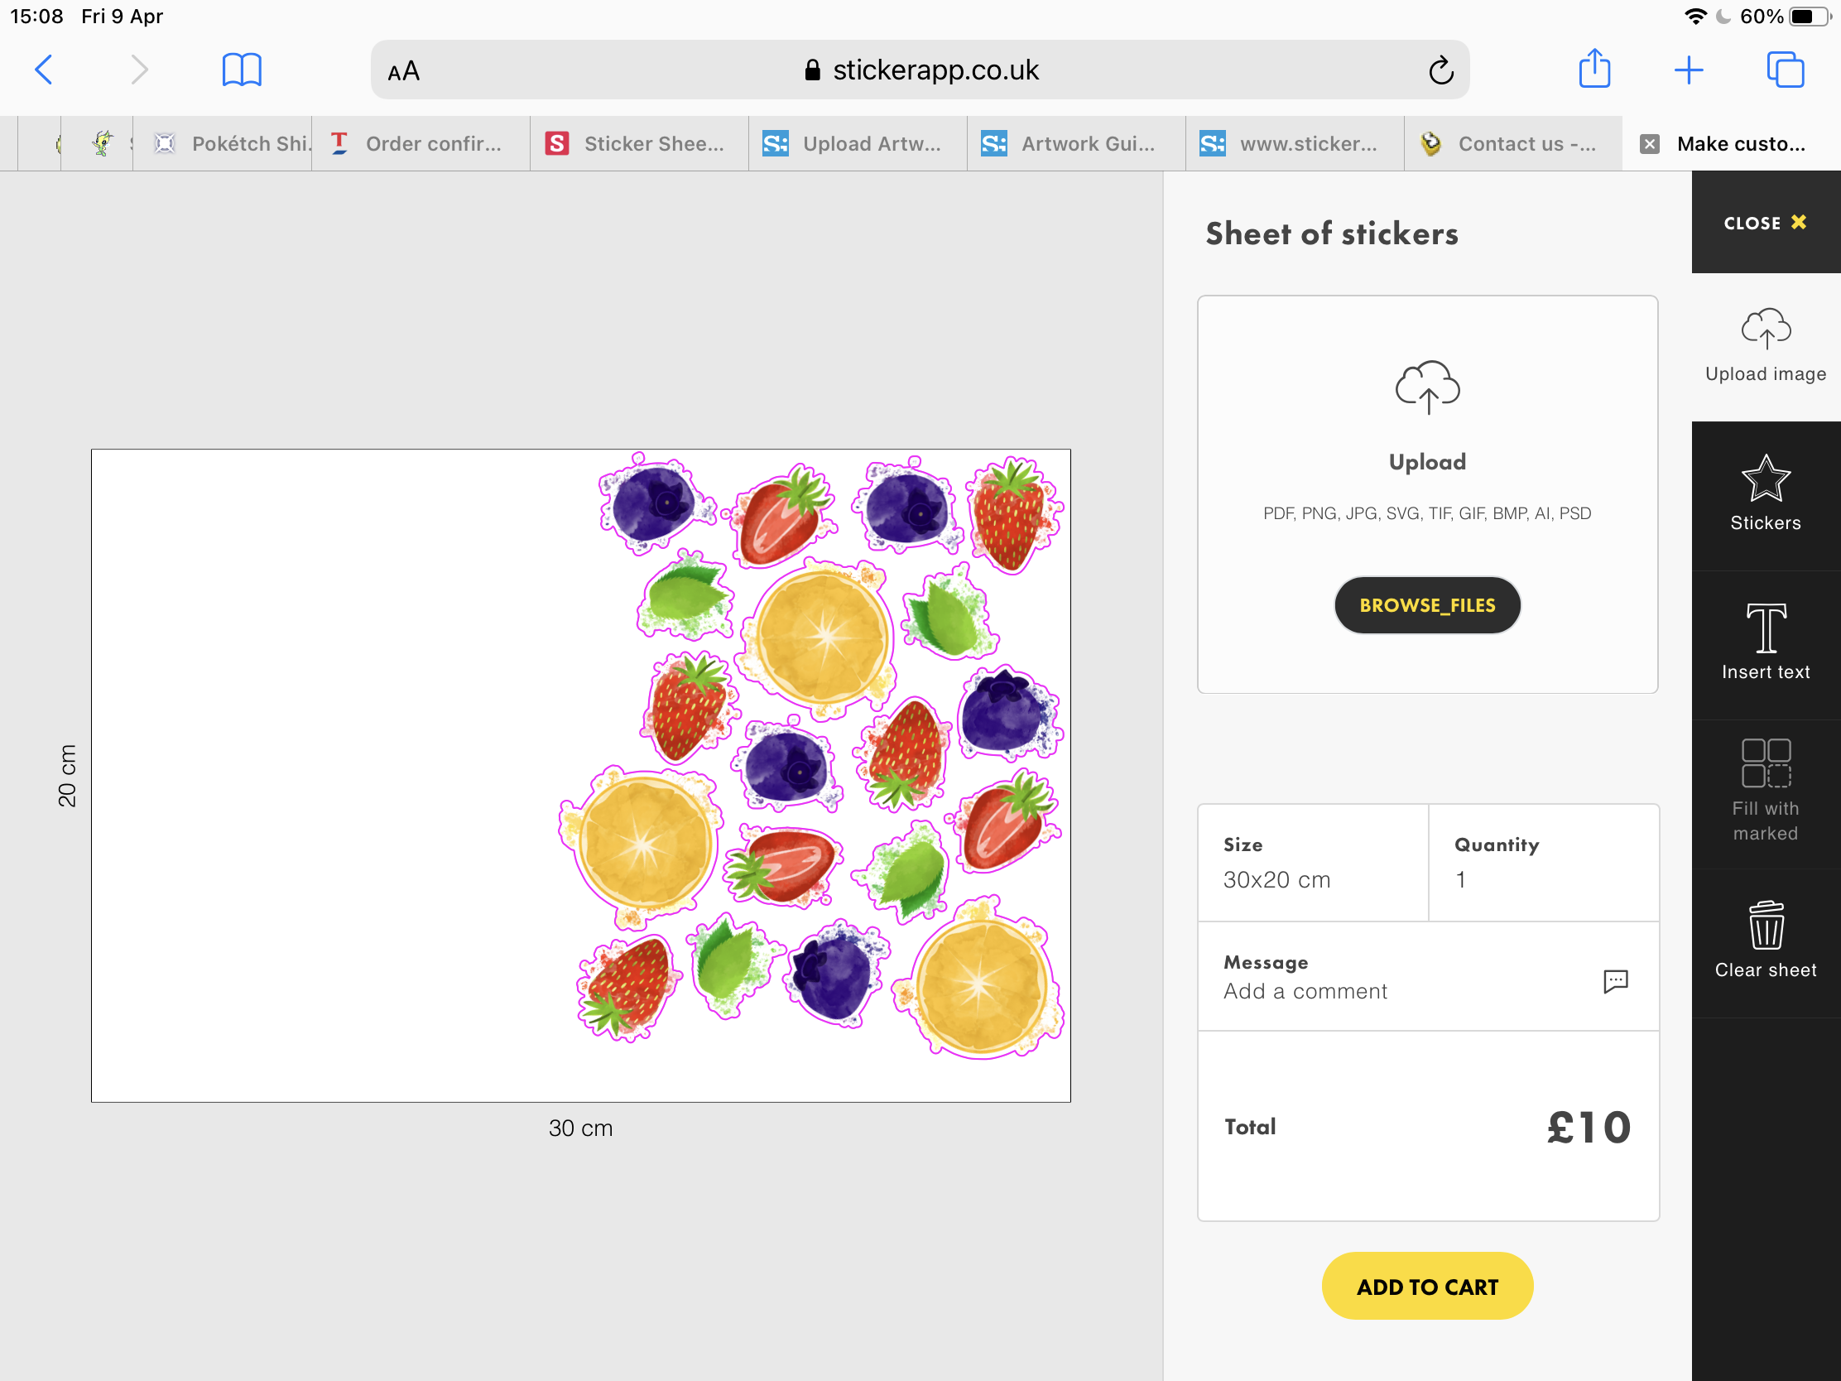Open the AA reader options menu
Screen dimensions: 1841x1381
(x=404, y=71)
